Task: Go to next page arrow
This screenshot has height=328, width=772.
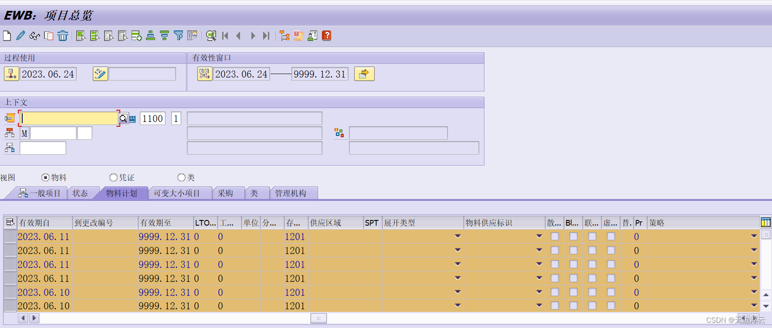Action: [253, 36]
